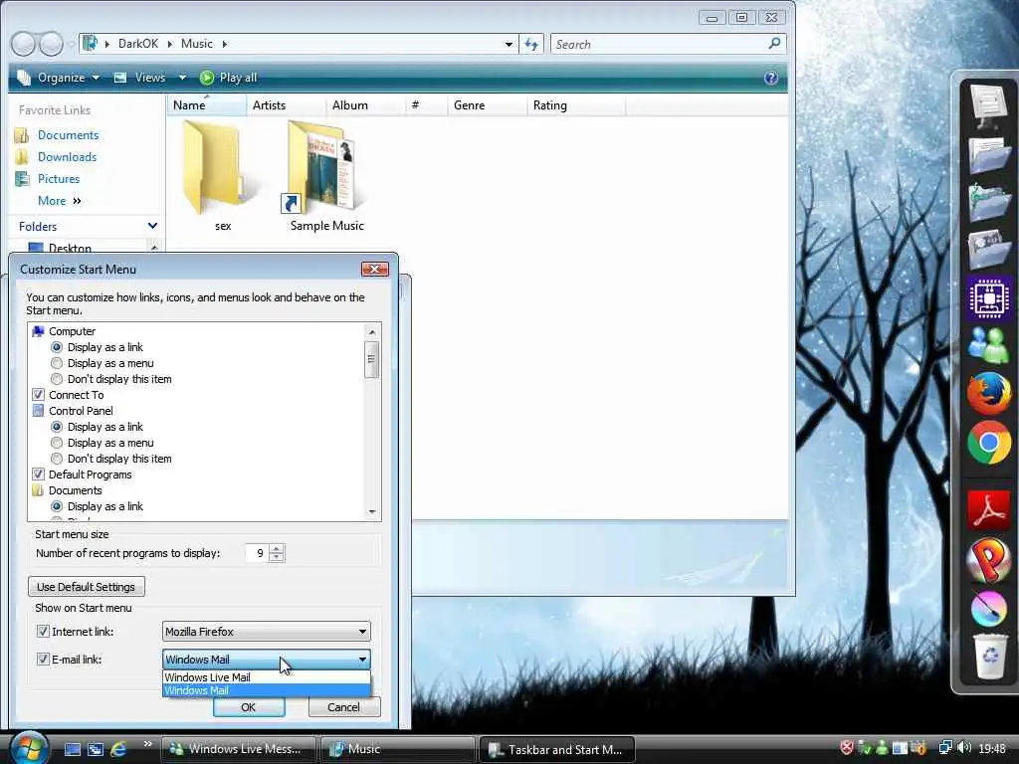
Task: Open the paintbrush orb dock icon
Action: point(988,609)
